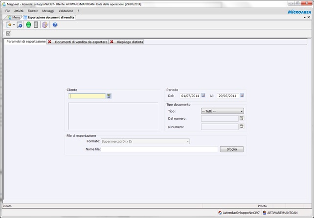Viewport: 315px width, 221px height.
Task: Switch to Documenti di vendita da esportare tab
Action: (x=77, y=42)
